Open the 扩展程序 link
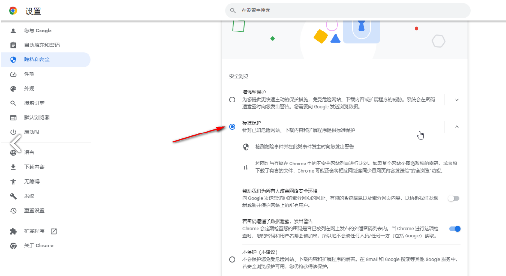This screenshot has height=276, width=506. point(46,231)
